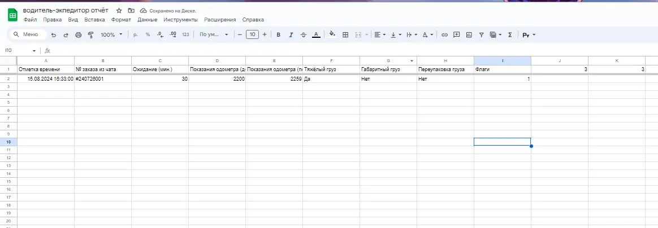
Task: Click the font size input field
Action: click(252, 35)
